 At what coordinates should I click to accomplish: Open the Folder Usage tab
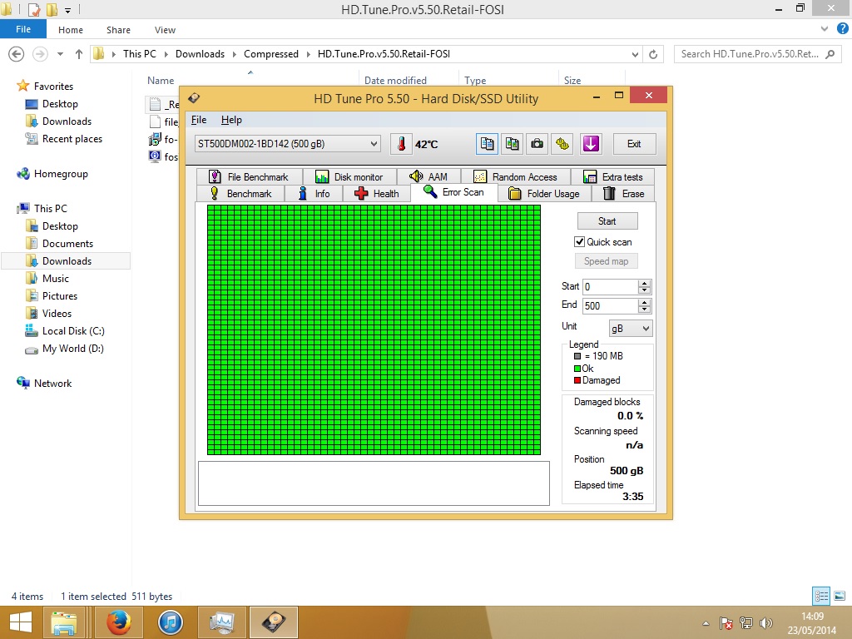pyautogui.click(x=544, y=194)
